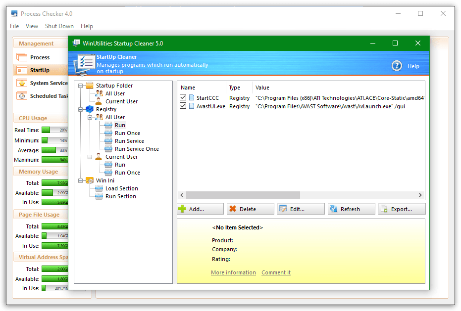Viewport: 461px width, 311px height.
Task: Click the Edit... button
Action: (301, 209)
